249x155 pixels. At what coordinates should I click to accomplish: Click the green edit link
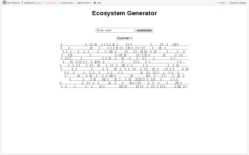coord(223,3)
